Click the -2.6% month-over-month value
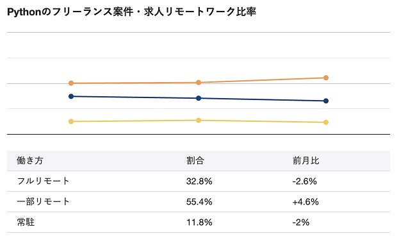Viewport: 399px width, 243px height. (305, 181)
